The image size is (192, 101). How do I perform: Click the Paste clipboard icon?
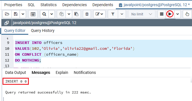pos(76,14)
